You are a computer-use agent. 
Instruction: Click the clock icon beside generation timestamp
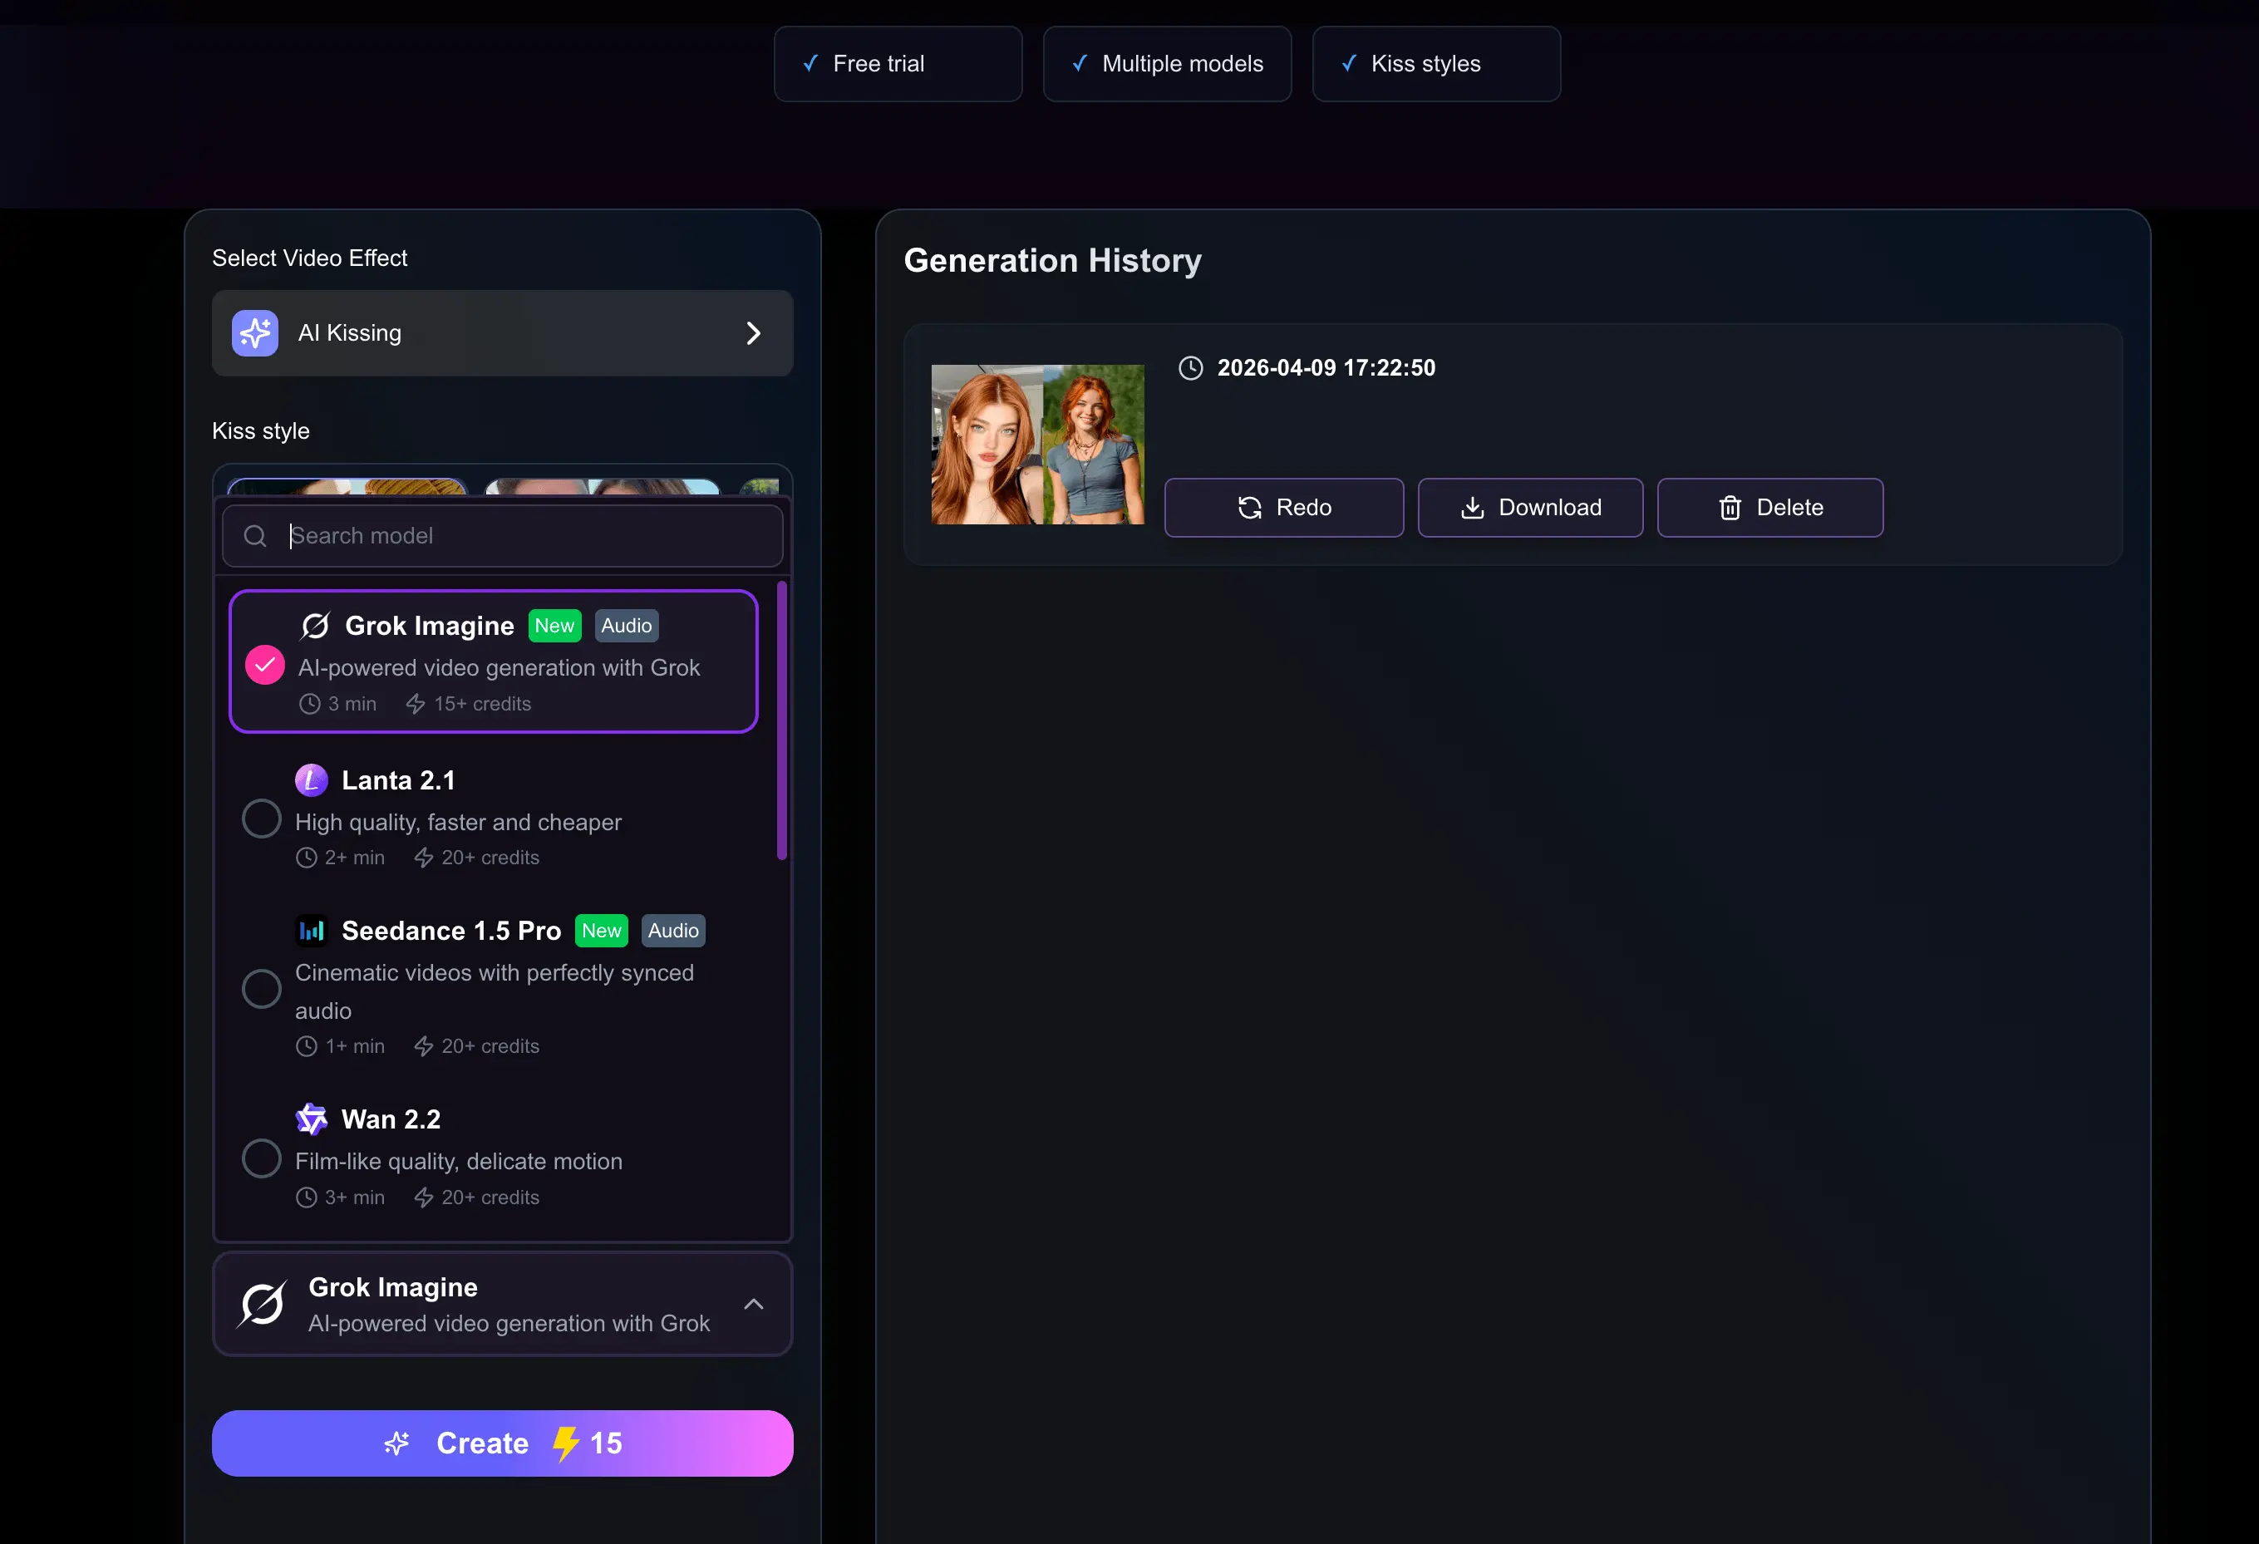(1191, 368)
